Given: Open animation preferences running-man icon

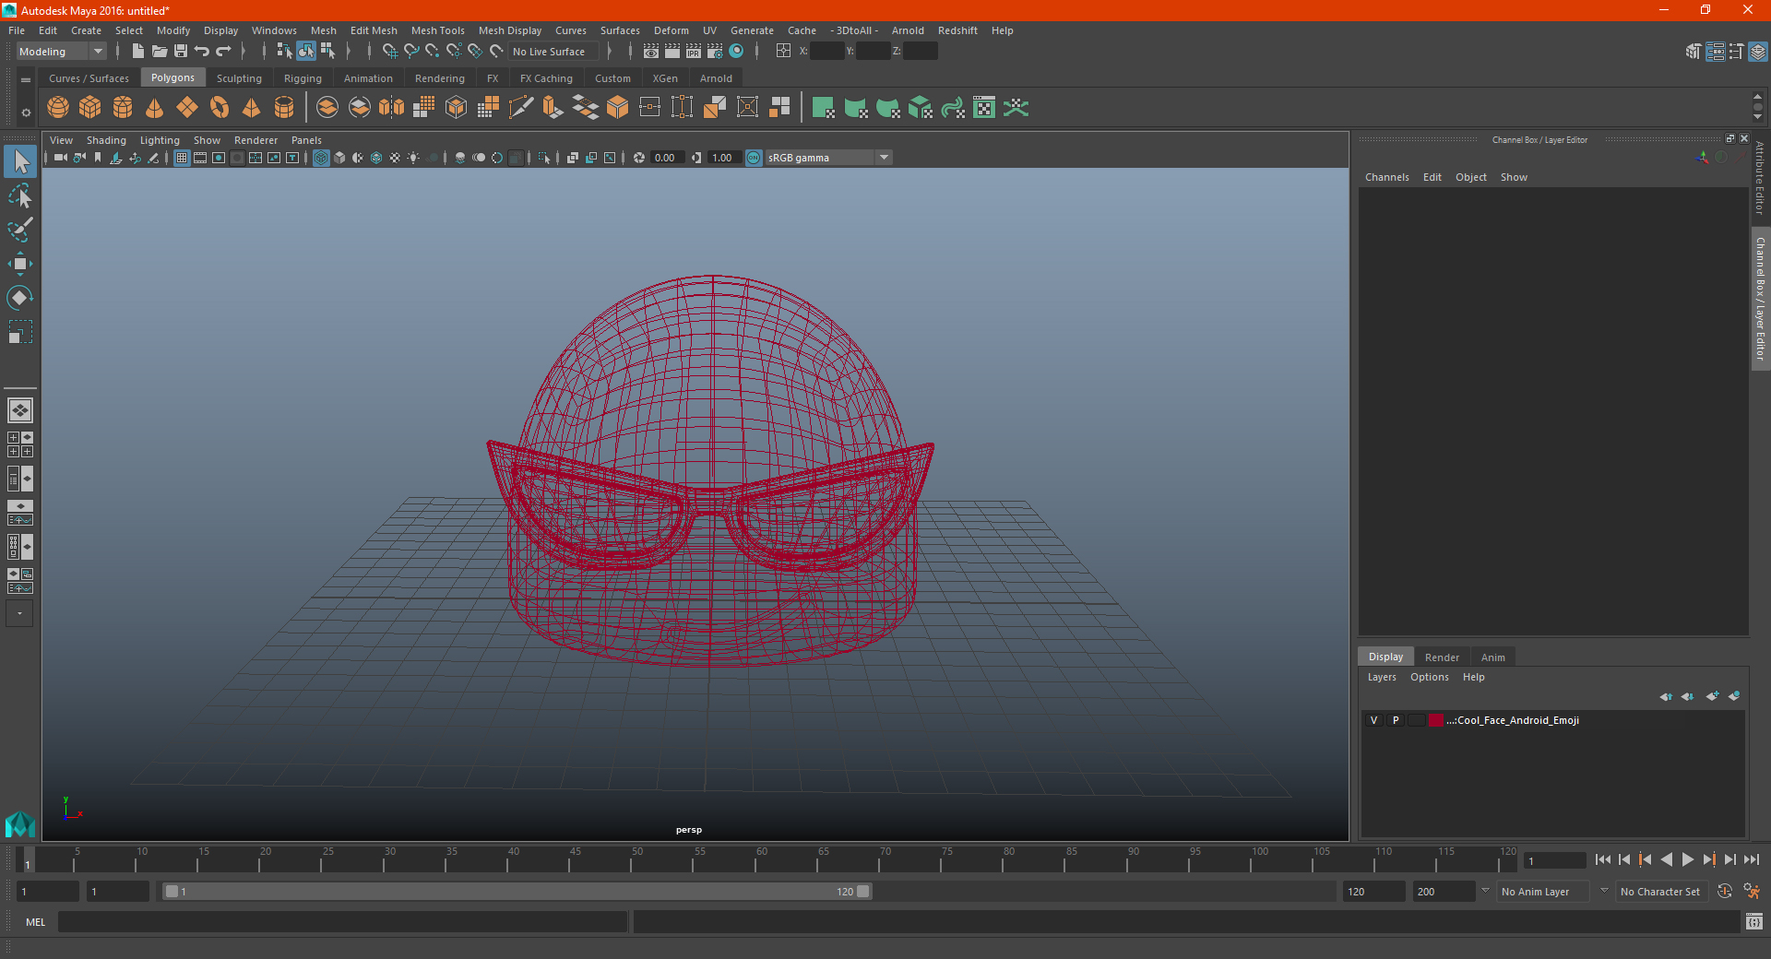Looking at the screenshot, I should 1752,891.
